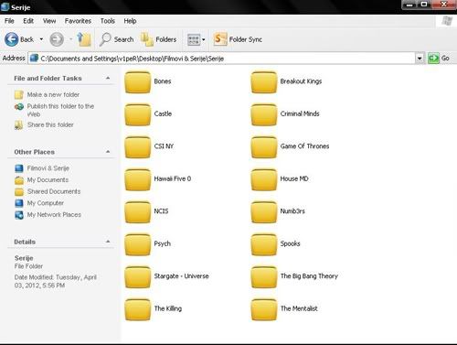Select the NCIS folder icon
Image resolution: width=457 pixels, height=345 pixels.
(x=138, y=212)
